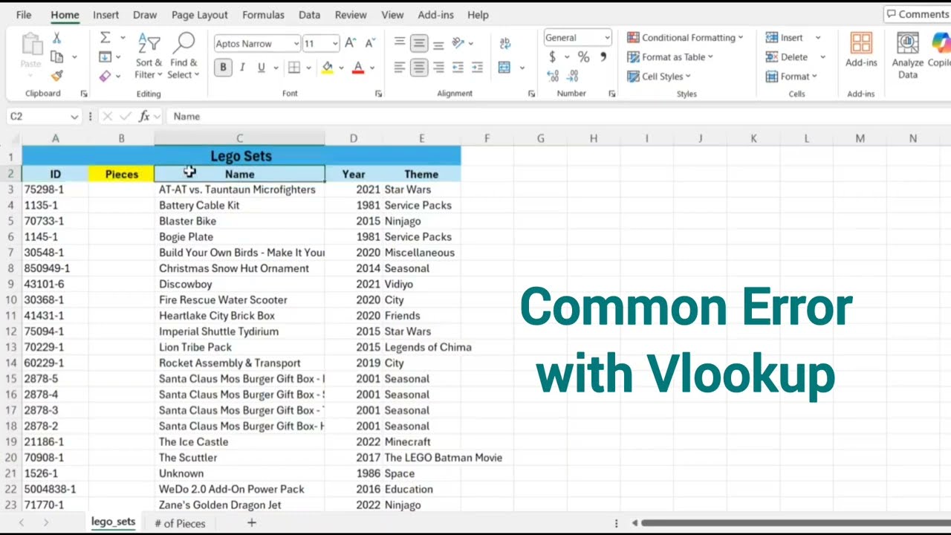Open the Add-ins gallery

tap(861, 51)
